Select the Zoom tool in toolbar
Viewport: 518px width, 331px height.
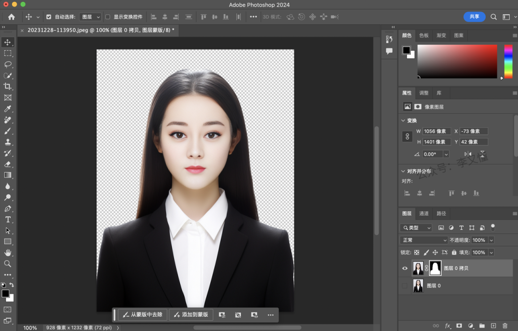click(8, 264)
